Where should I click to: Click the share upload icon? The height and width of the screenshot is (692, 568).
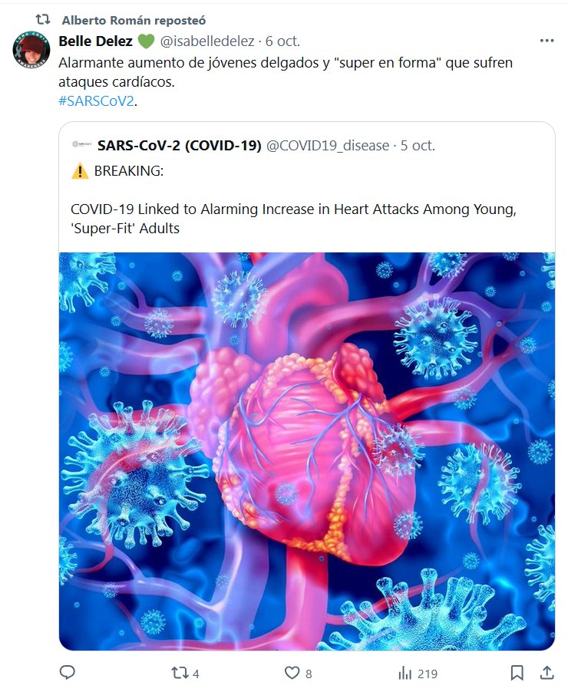(547, 673)
